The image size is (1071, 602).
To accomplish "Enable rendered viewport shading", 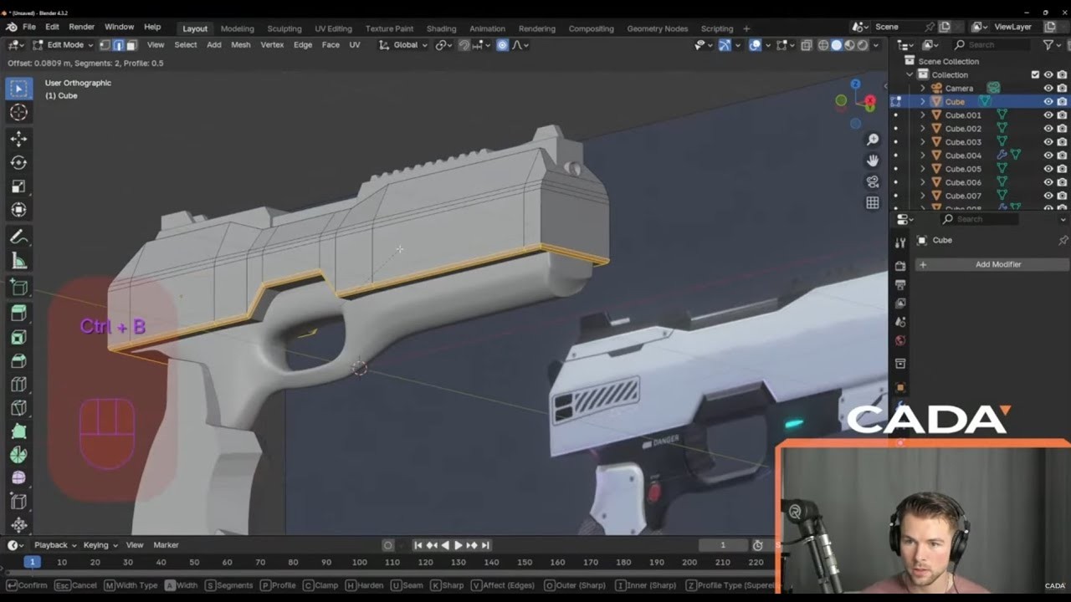I will 862,45.
